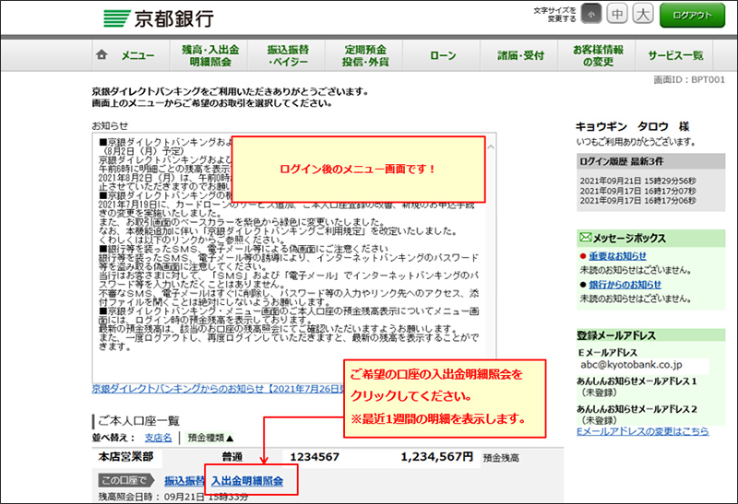Viewport: 738px width, 504px height.
Task: Open the 諸届・受付 menu
Action: [520, 55]
